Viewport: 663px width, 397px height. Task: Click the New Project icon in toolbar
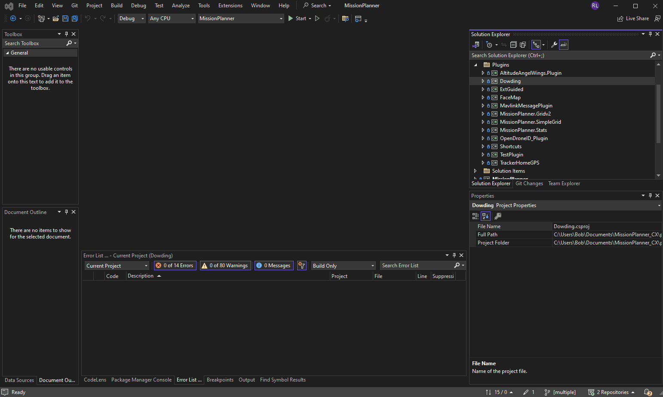pyautogui.click(x=41, y=18)
